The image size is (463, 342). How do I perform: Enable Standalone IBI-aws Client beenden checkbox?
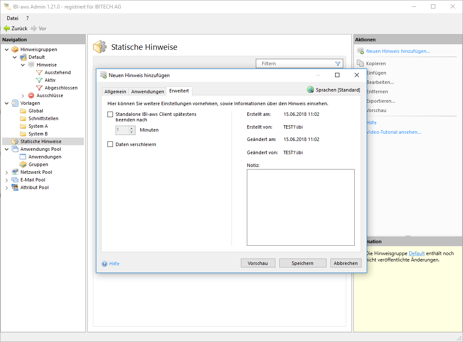pyautogui.click(x=110, y=115)
